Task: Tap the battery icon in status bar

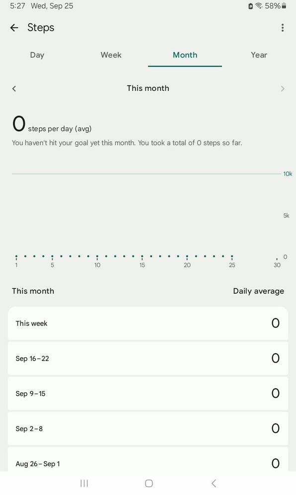Action: (x=284, y=5)
